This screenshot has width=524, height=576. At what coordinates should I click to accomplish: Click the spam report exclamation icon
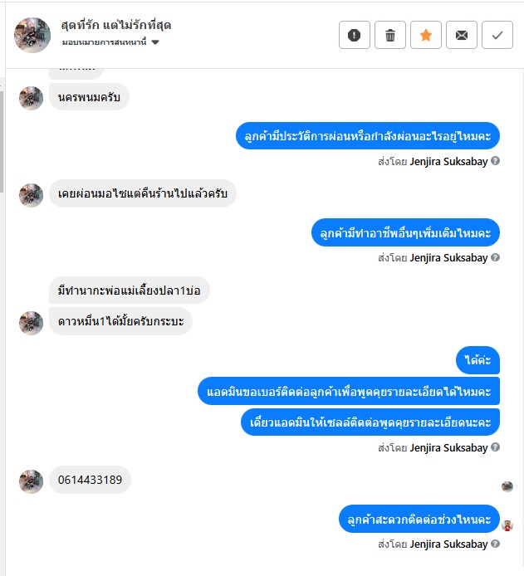pos(355,35)
